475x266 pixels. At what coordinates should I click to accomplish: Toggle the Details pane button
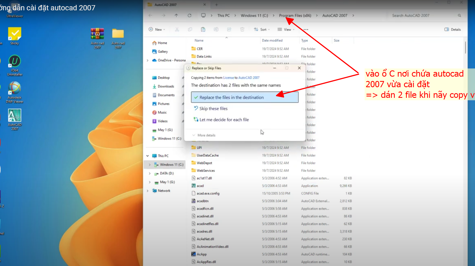453,29
